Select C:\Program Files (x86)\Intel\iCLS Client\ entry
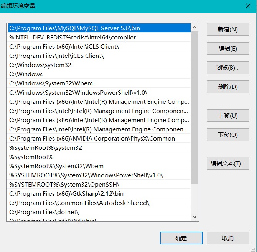The width and height of the screenshot is (257, 252). point(99,47)
